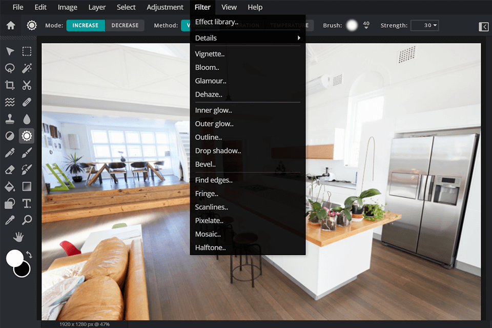Pick a color with the Eyedropper tool

[x=9, y=220]
